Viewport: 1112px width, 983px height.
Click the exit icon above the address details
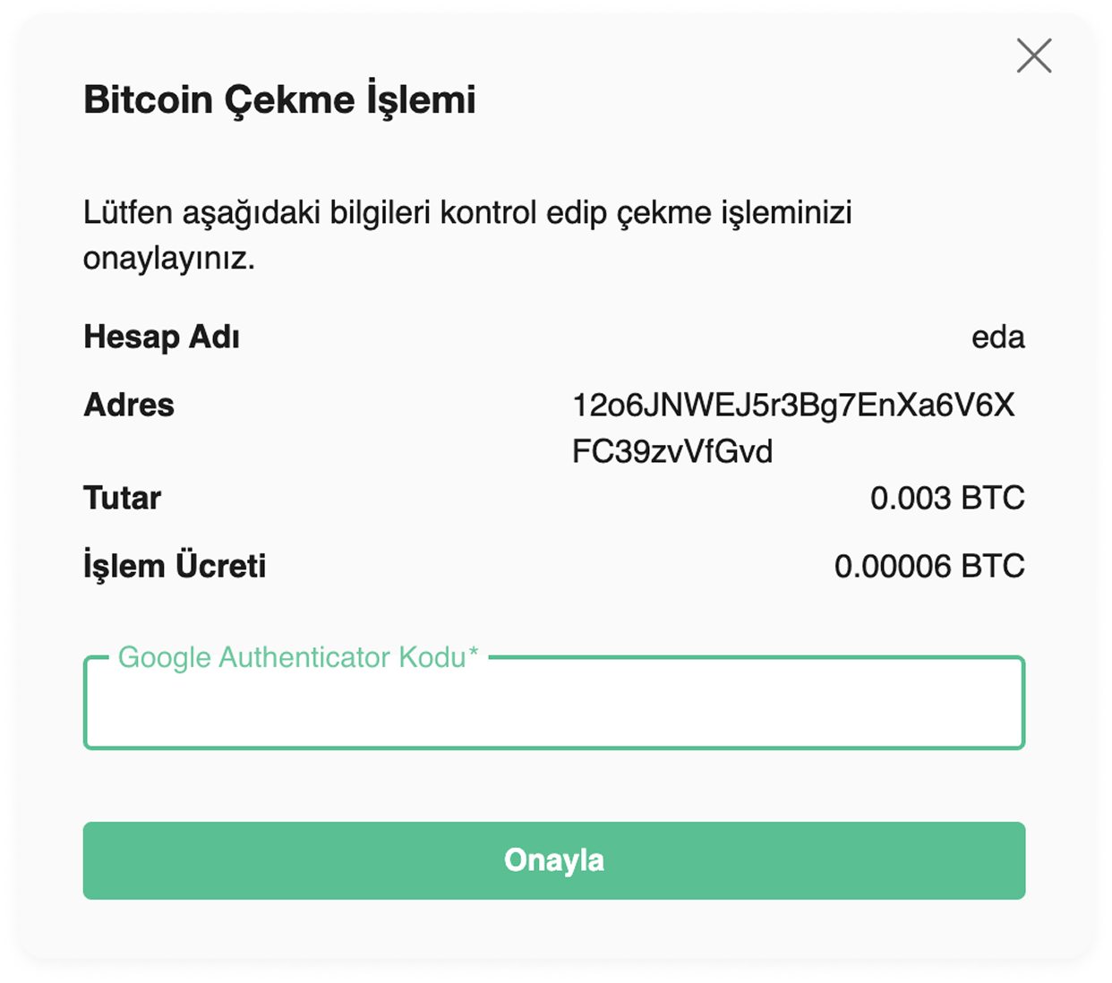pos(1034,56)
